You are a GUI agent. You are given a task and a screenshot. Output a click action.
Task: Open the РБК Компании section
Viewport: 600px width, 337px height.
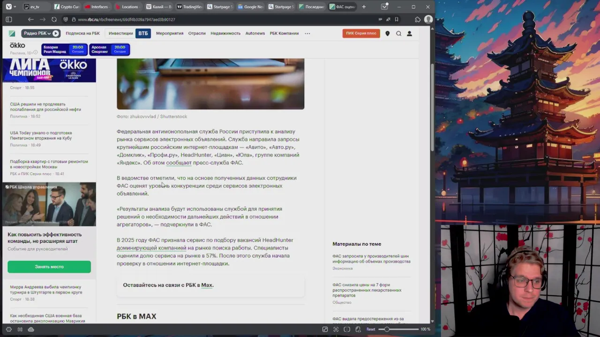[x=284, y=33]
